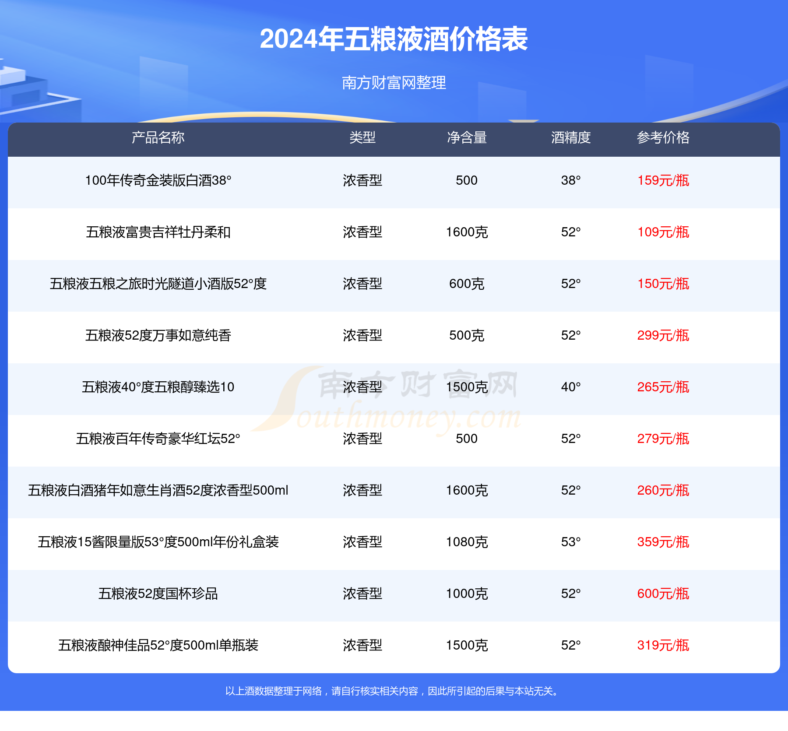Viewport: 788px width, 731px height.
Task: Click the 类型 column header
Action: [x=362, y=137]
